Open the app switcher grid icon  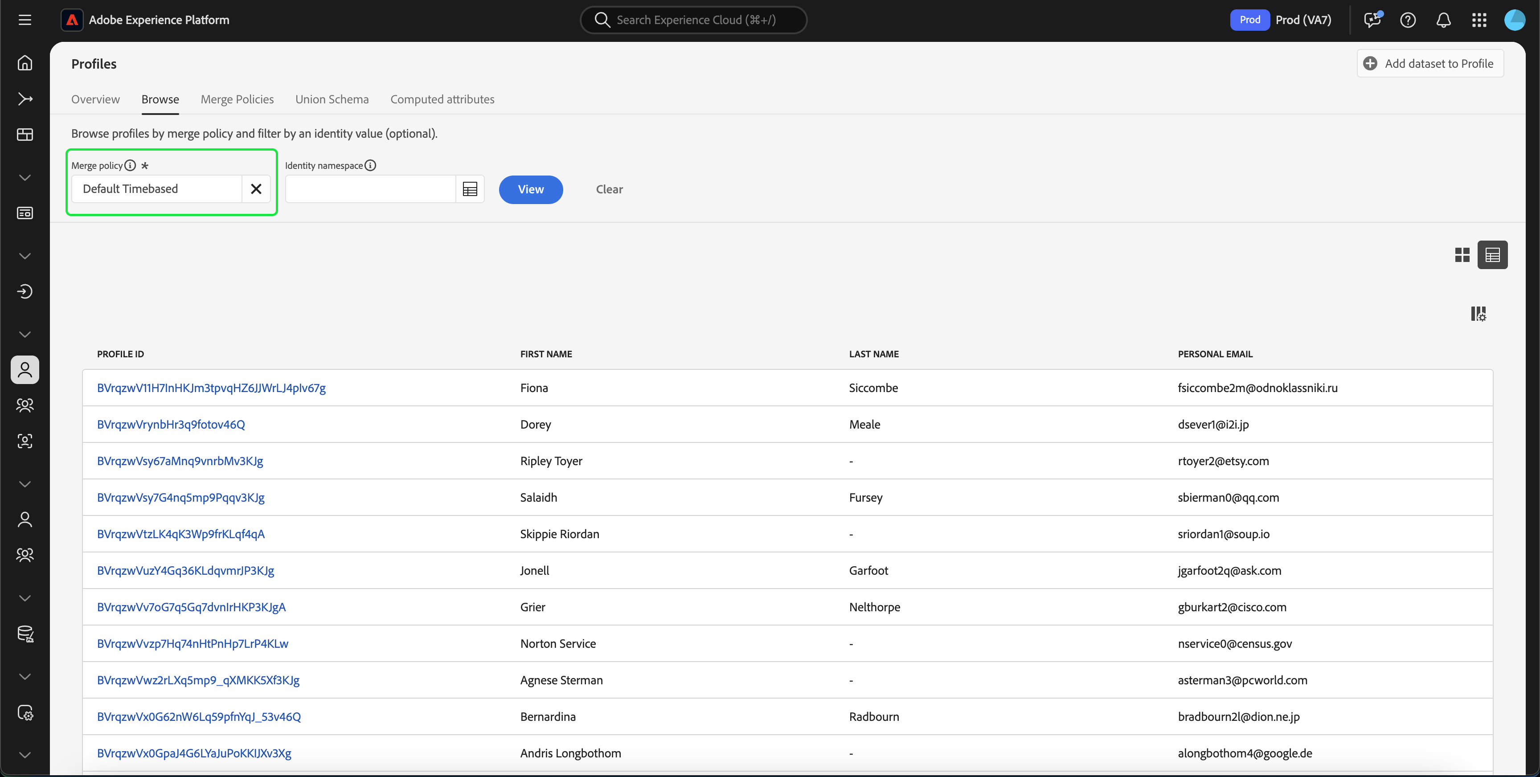tap(1479, 20)
